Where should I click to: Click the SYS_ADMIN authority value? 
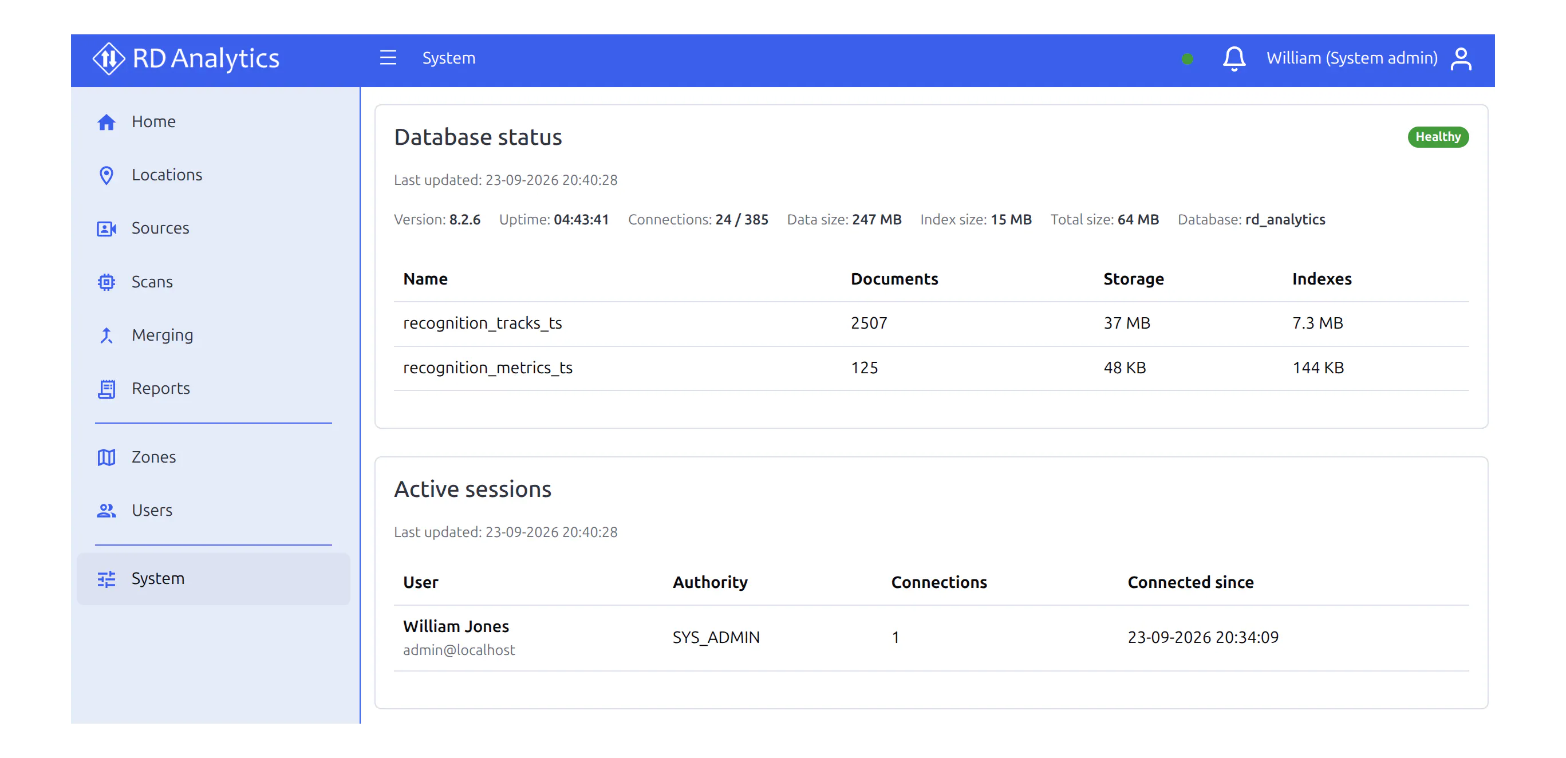coord(716,638)
